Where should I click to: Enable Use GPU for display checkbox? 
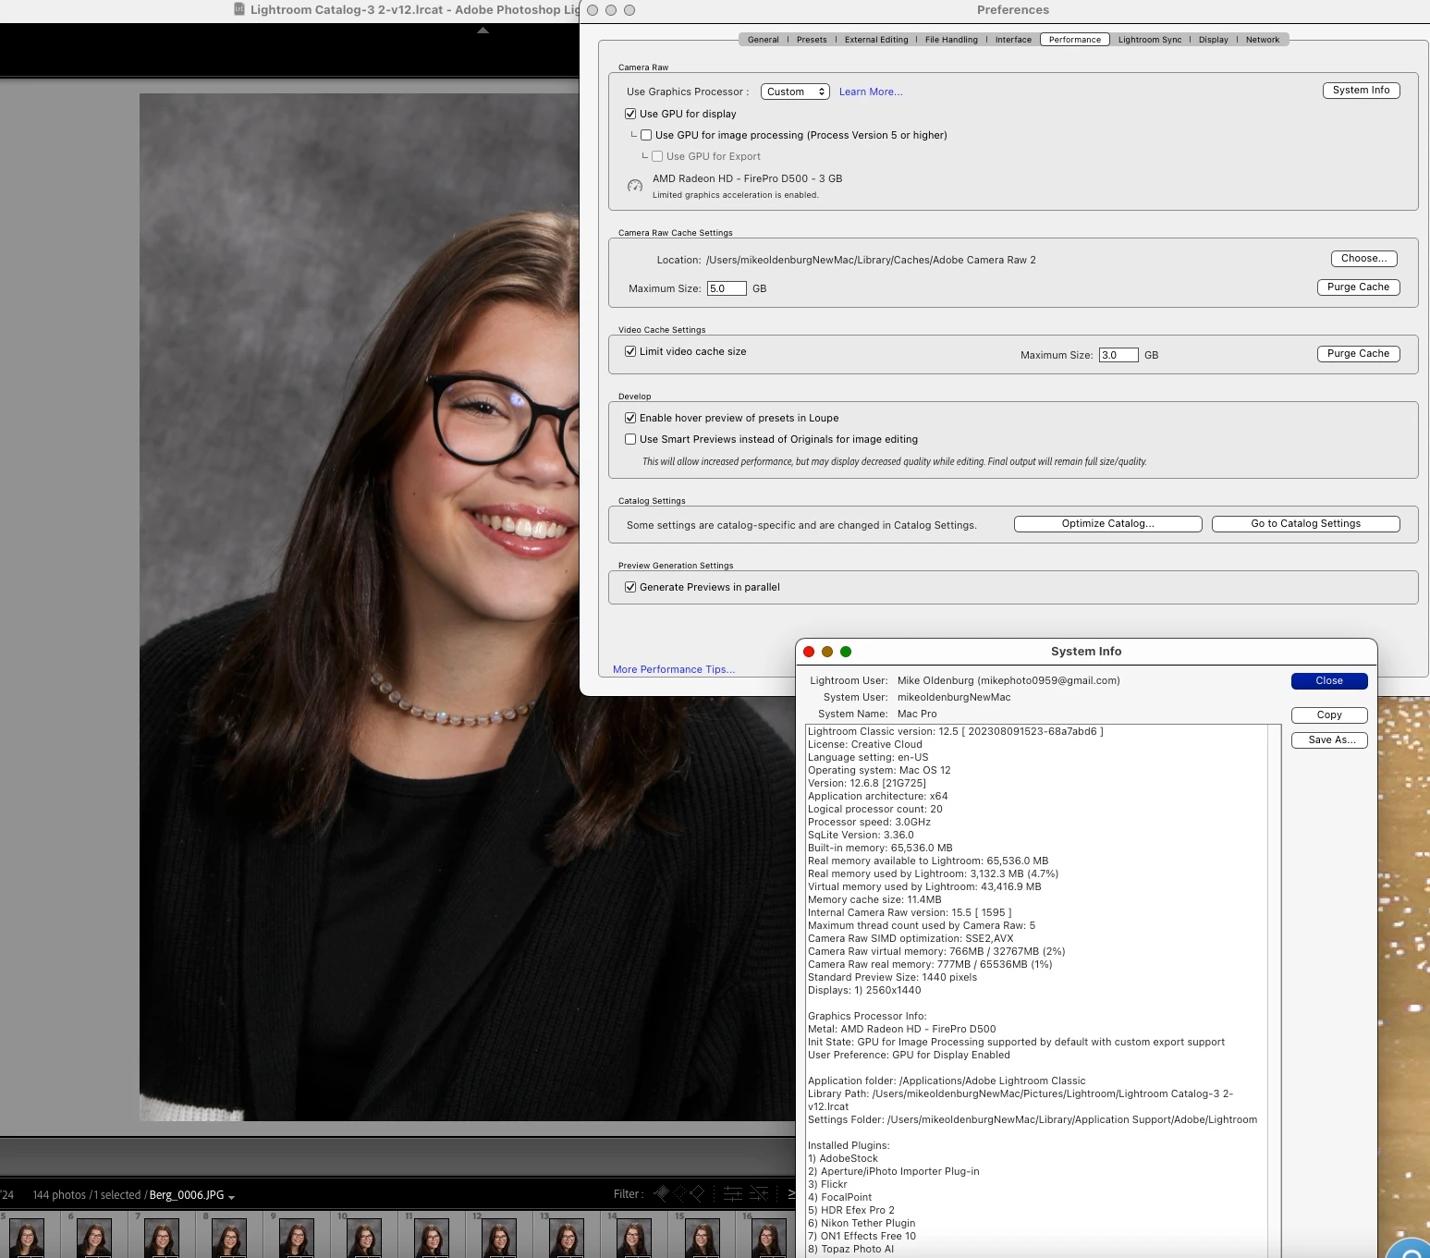[630, 114]
